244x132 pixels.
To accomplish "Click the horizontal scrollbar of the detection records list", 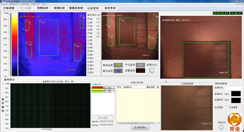I will pos(138,123).
